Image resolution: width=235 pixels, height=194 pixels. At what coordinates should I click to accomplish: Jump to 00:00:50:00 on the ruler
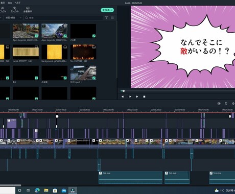(14, 110)
